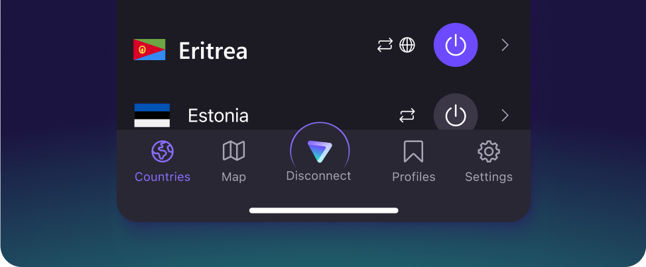Click the Countries globe icon

click(x=162, y=151)
